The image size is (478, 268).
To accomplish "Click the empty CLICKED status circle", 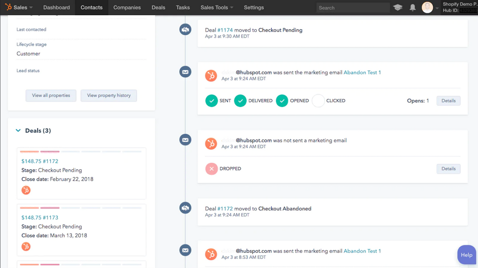I will point(318,100).
